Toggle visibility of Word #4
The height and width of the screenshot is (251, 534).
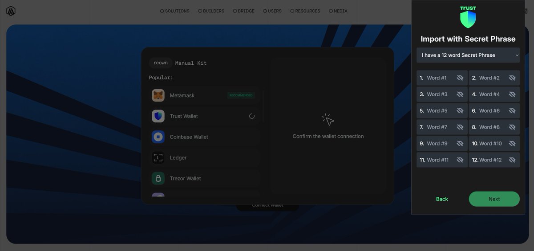pyautogui.click(x=512, y=94)
